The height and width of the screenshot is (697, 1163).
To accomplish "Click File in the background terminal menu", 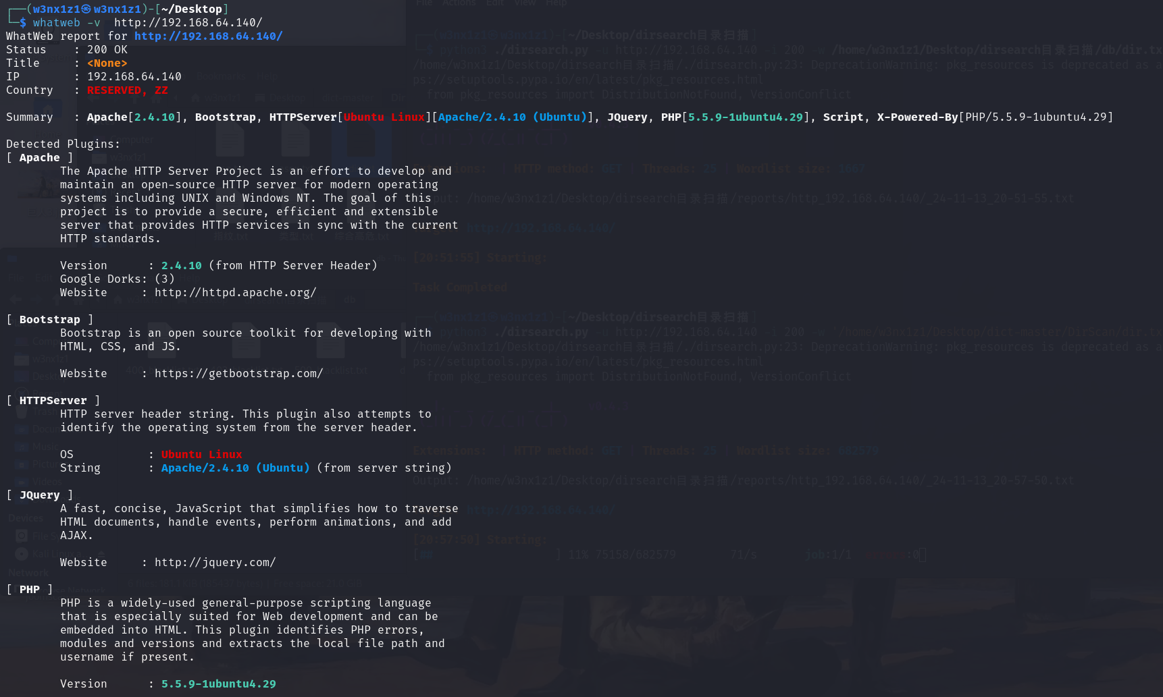I will 424,3.
